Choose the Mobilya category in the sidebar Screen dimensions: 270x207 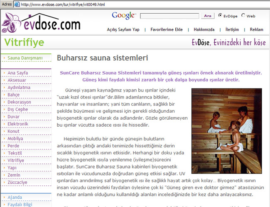[16, 138]
